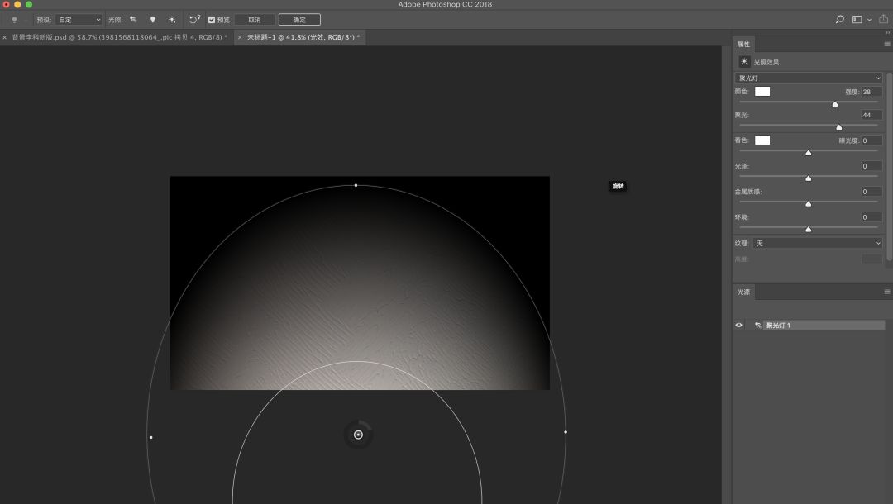Hide the 聚光灯 1 light using its eye icon
The image size is (893, 504).
click(x=738, y=325)
